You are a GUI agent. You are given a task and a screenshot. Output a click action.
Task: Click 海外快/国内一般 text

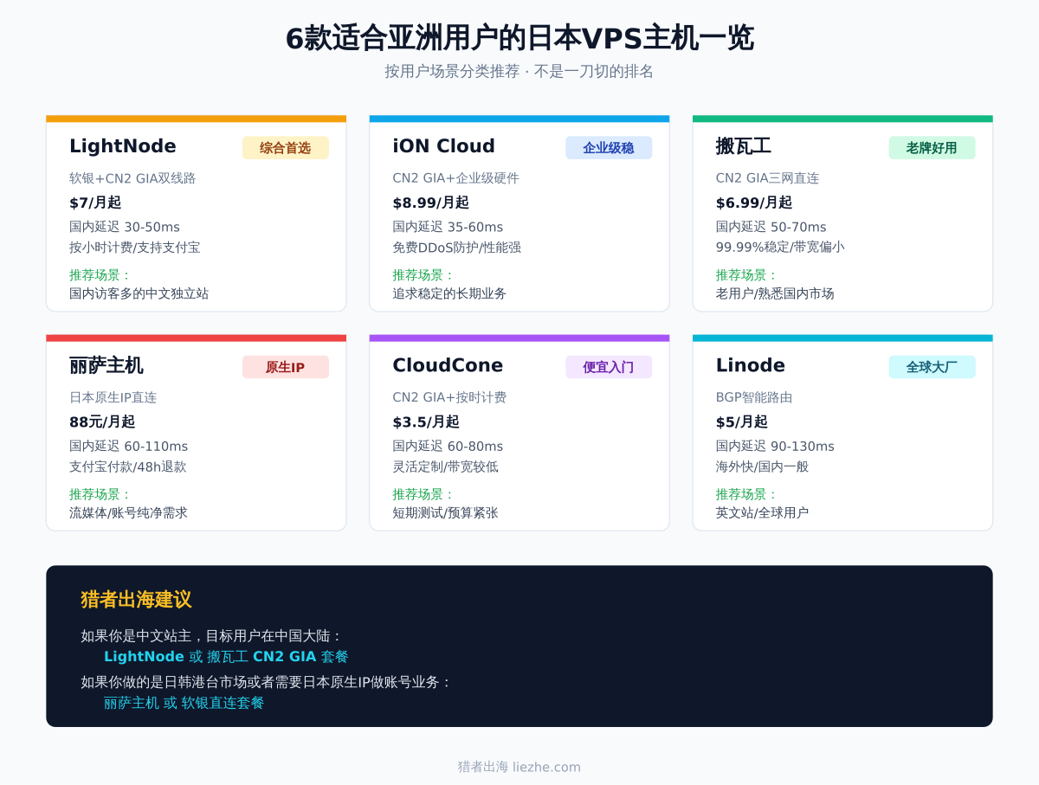coord(762,466)
